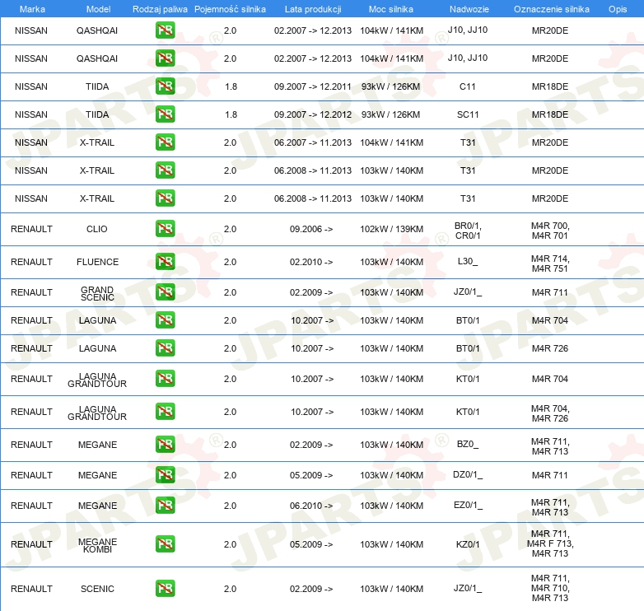This screenshot has height=611, width=644.
Task: Select the fuel icon in the MEGANE DZ0/1_ row
Action: pos(165,474)
